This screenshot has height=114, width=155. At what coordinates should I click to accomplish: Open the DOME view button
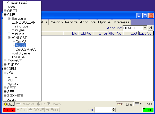coord(36,110)
